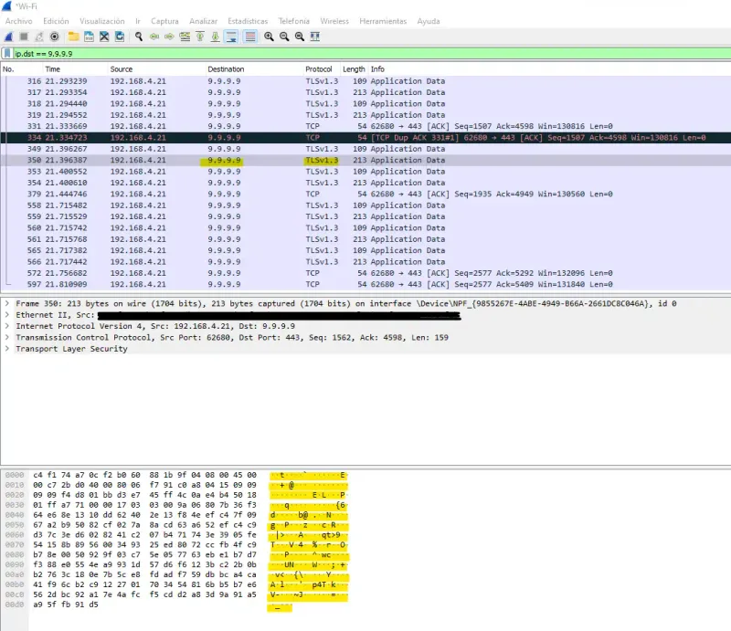
Task: Select packet number 566
Action: tap(365, 262)
